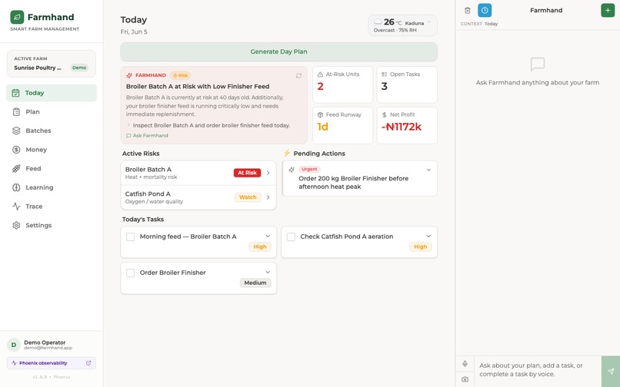This screenshot has height=387, width=620.
Task: Open chat history clock icon
Action: [x=485, y=10]
